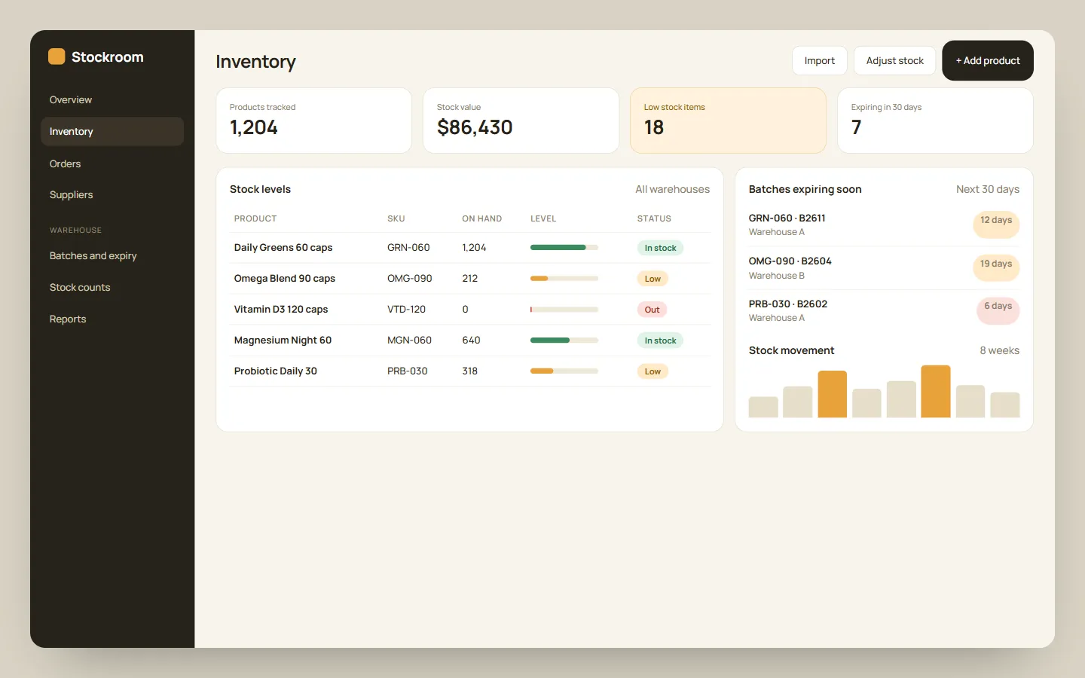Select the Magnesium Night 60 product

(x=283, y=340)
